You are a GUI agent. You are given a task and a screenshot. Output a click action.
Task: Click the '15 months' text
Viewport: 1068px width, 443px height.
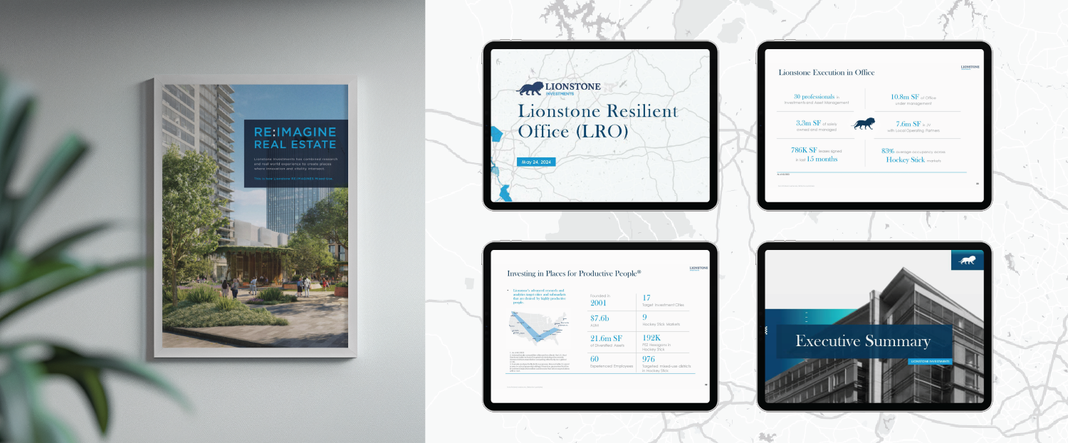click(x=822, y=159)
